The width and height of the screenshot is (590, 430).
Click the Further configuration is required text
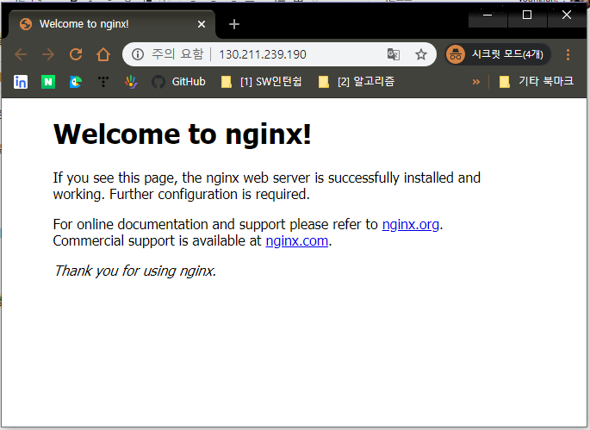tap(209, 195)
